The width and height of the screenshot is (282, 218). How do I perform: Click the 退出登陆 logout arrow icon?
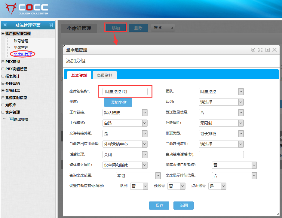pos(11,119)
